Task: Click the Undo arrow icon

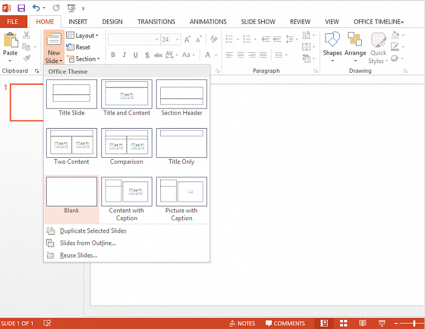Action: tap(36, 8)
